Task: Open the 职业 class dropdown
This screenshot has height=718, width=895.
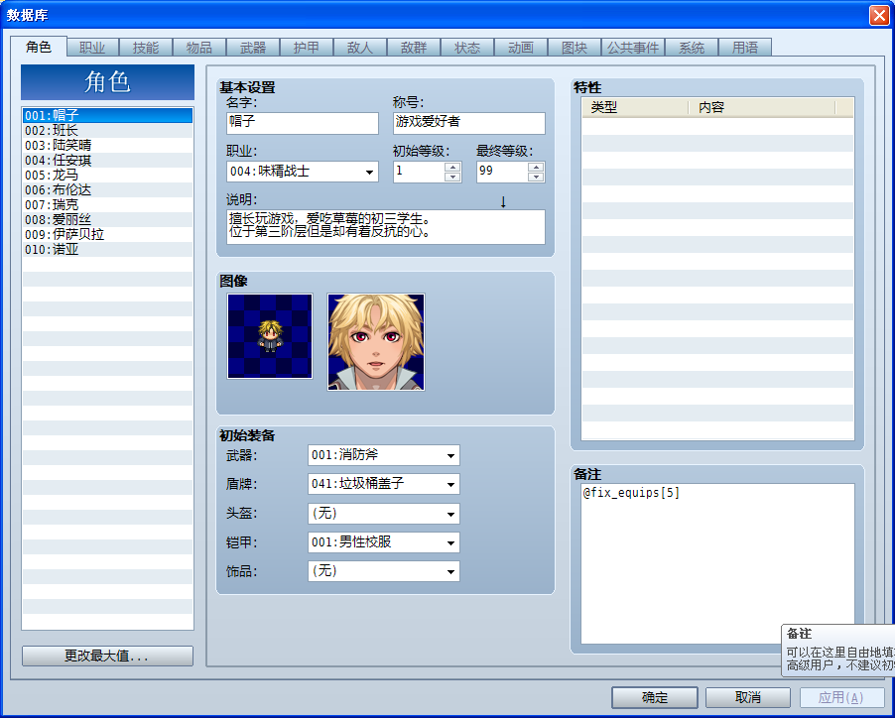Action: 302,172
